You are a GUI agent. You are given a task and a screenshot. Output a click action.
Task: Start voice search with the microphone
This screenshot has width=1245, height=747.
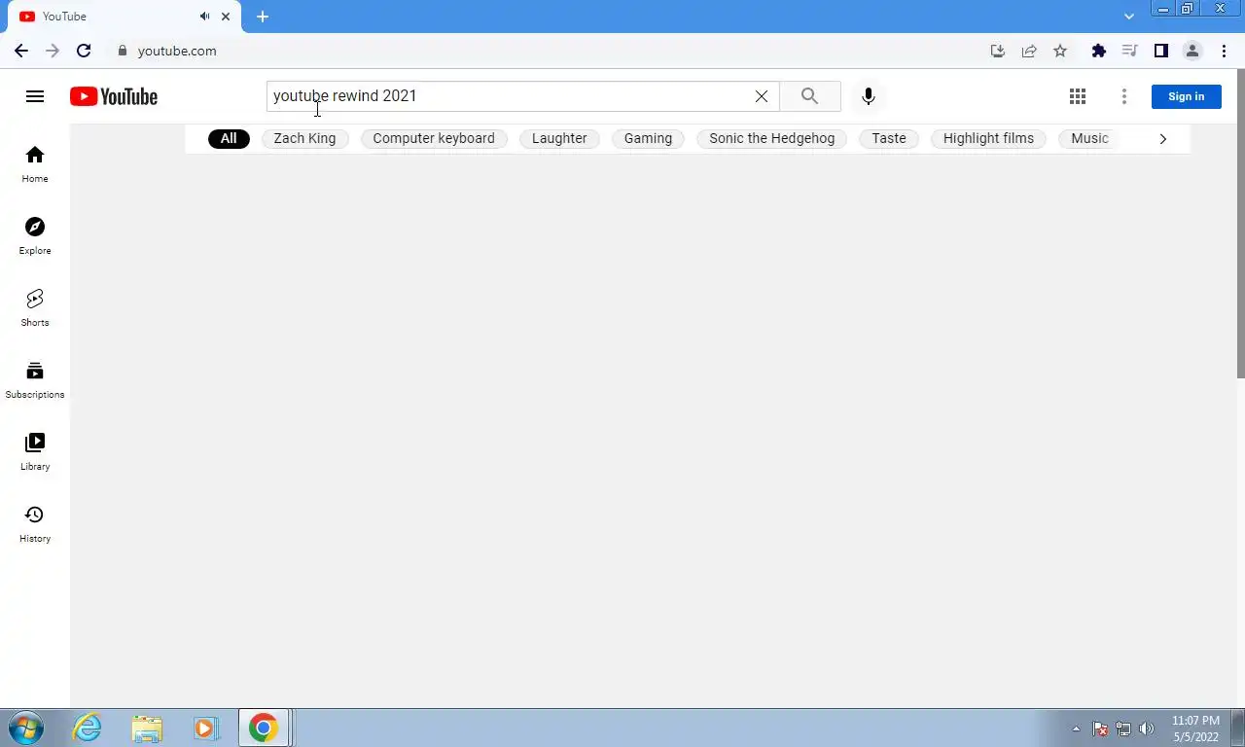869,96
